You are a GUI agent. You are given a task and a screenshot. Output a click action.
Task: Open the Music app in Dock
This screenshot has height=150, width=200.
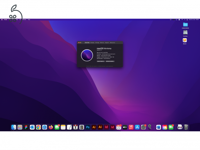click(x=131, y=127)
